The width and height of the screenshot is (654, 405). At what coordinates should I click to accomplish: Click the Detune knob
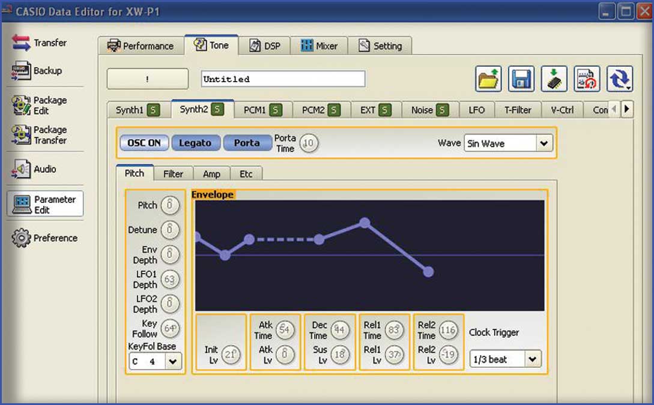[170, 230]
